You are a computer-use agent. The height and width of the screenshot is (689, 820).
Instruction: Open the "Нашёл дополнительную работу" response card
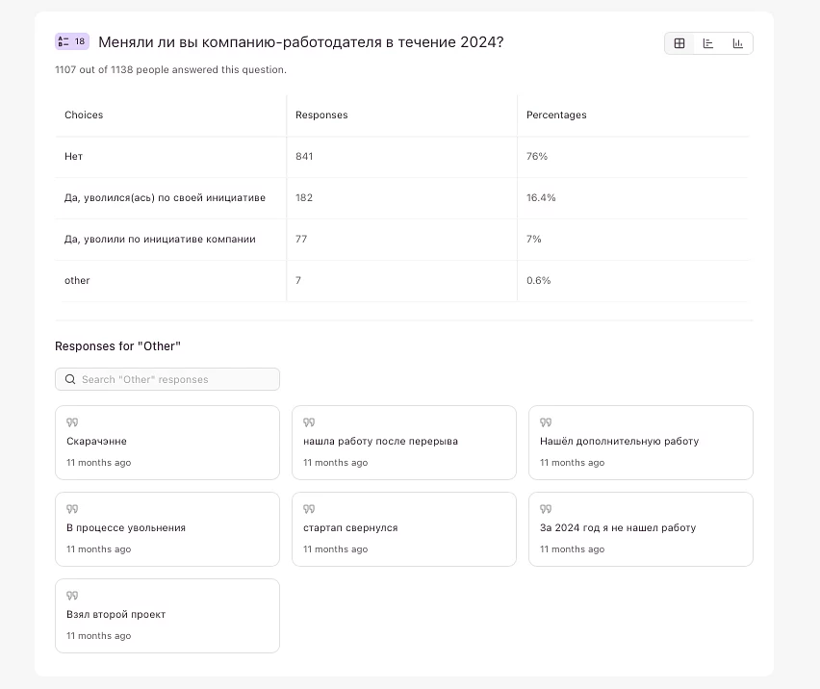[x=640, y=442]
